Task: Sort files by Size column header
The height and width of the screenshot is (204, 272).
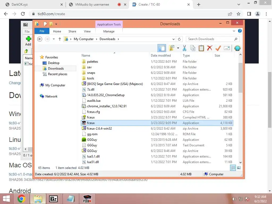Action: 223,56
